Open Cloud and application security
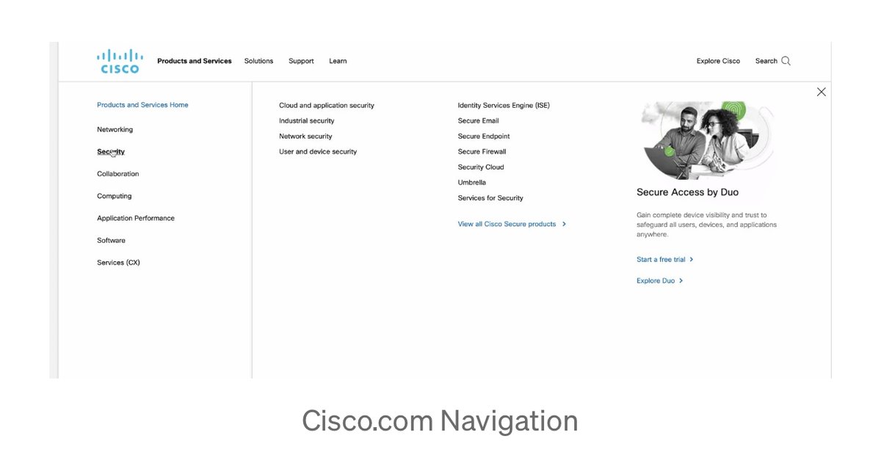The image size is (881, 458). point(326,106)
